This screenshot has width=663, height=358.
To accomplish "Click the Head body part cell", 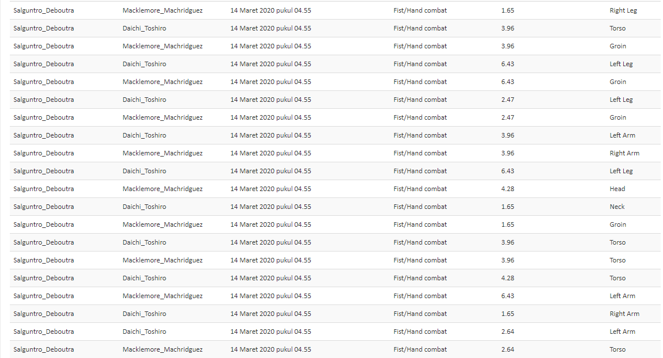I will pyautogui.click(x=617, y=189).
